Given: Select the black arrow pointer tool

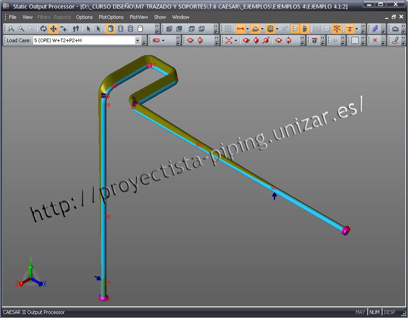Looking at the screenshot, I should click(88, 29).
